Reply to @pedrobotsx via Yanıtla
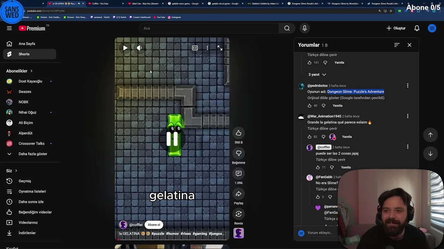The width and height of the screenshot is (444, 249). coord(338,105)
